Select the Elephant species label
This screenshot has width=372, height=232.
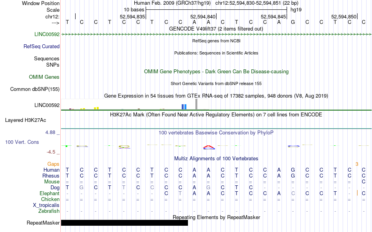(x=50, y=193)
